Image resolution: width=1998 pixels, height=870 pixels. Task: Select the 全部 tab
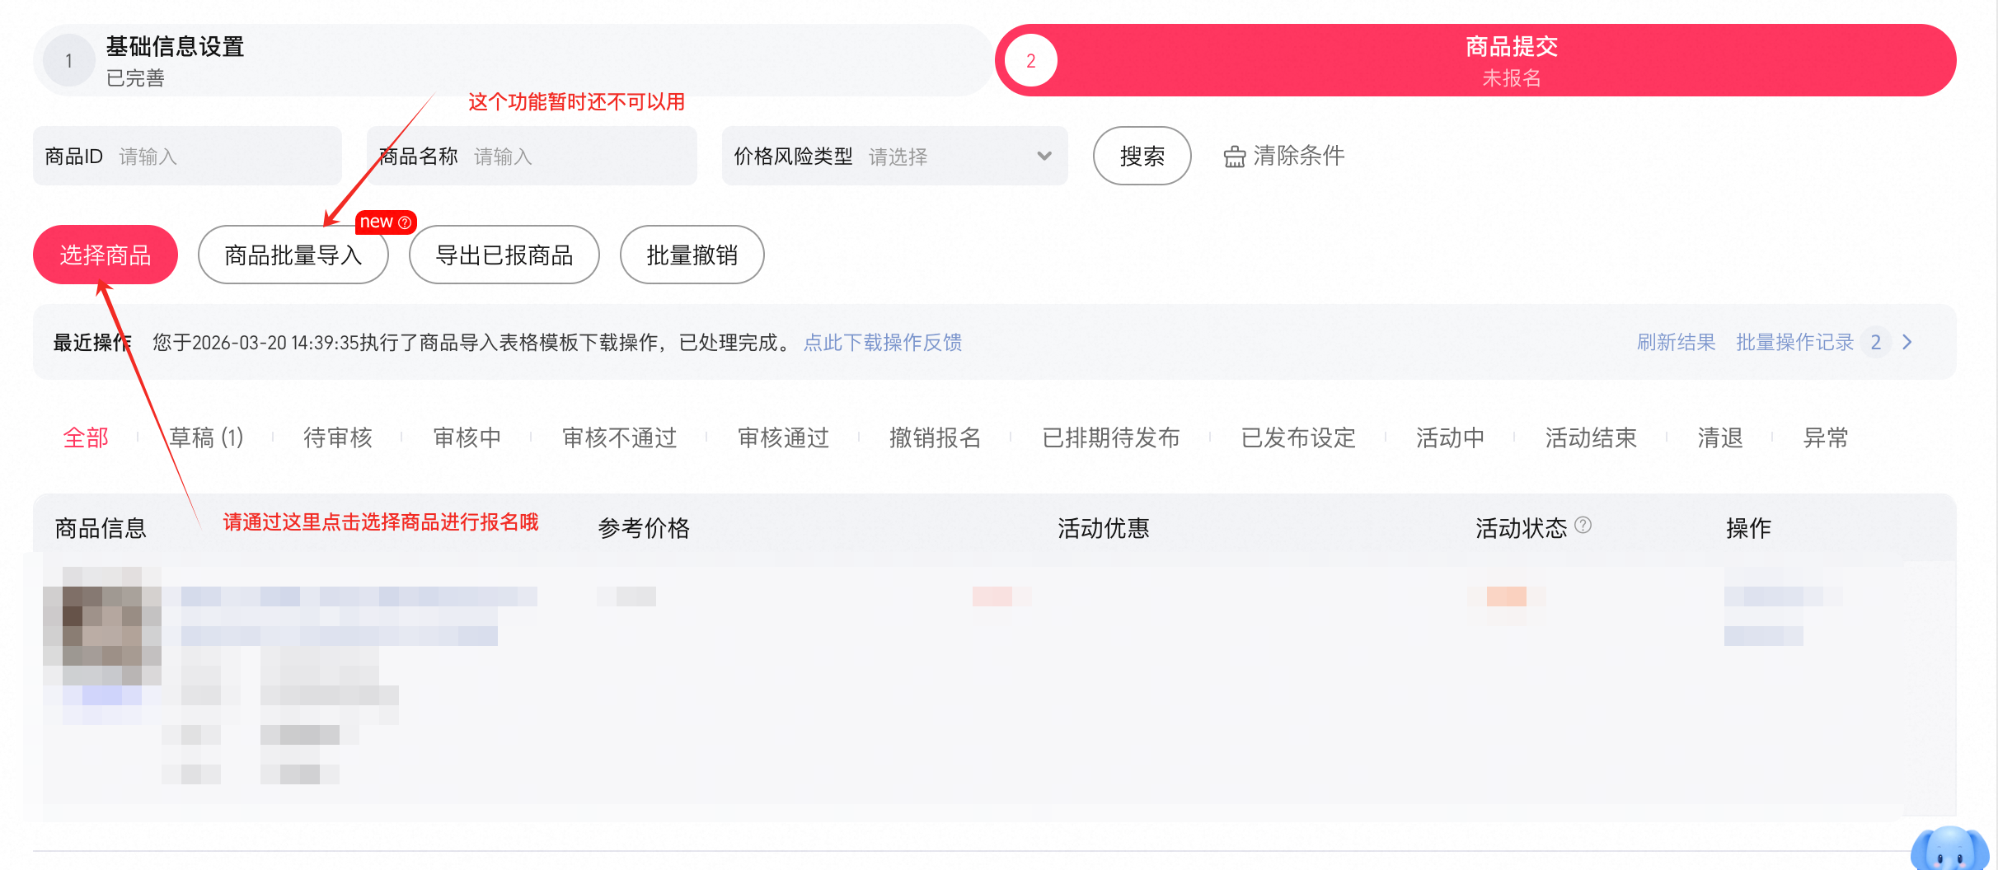pyautogui.click(x=86, y=437)
